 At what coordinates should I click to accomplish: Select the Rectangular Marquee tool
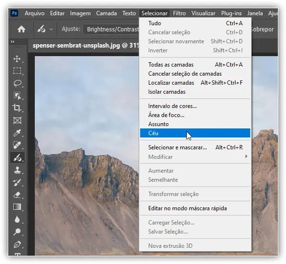(17, 71)
